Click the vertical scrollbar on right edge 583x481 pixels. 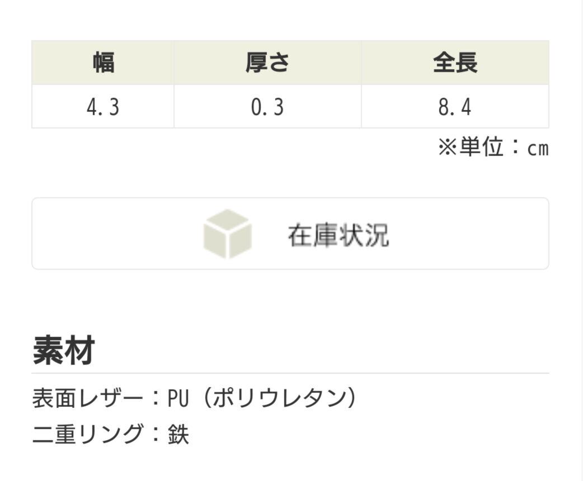tap(580, 240)
